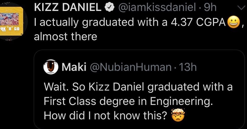
Task: Click the grinning face emoji after CGPA
Action: click(234, 22)
